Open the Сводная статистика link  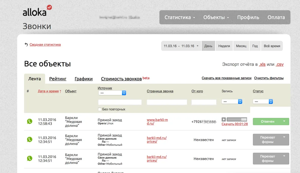45,45
